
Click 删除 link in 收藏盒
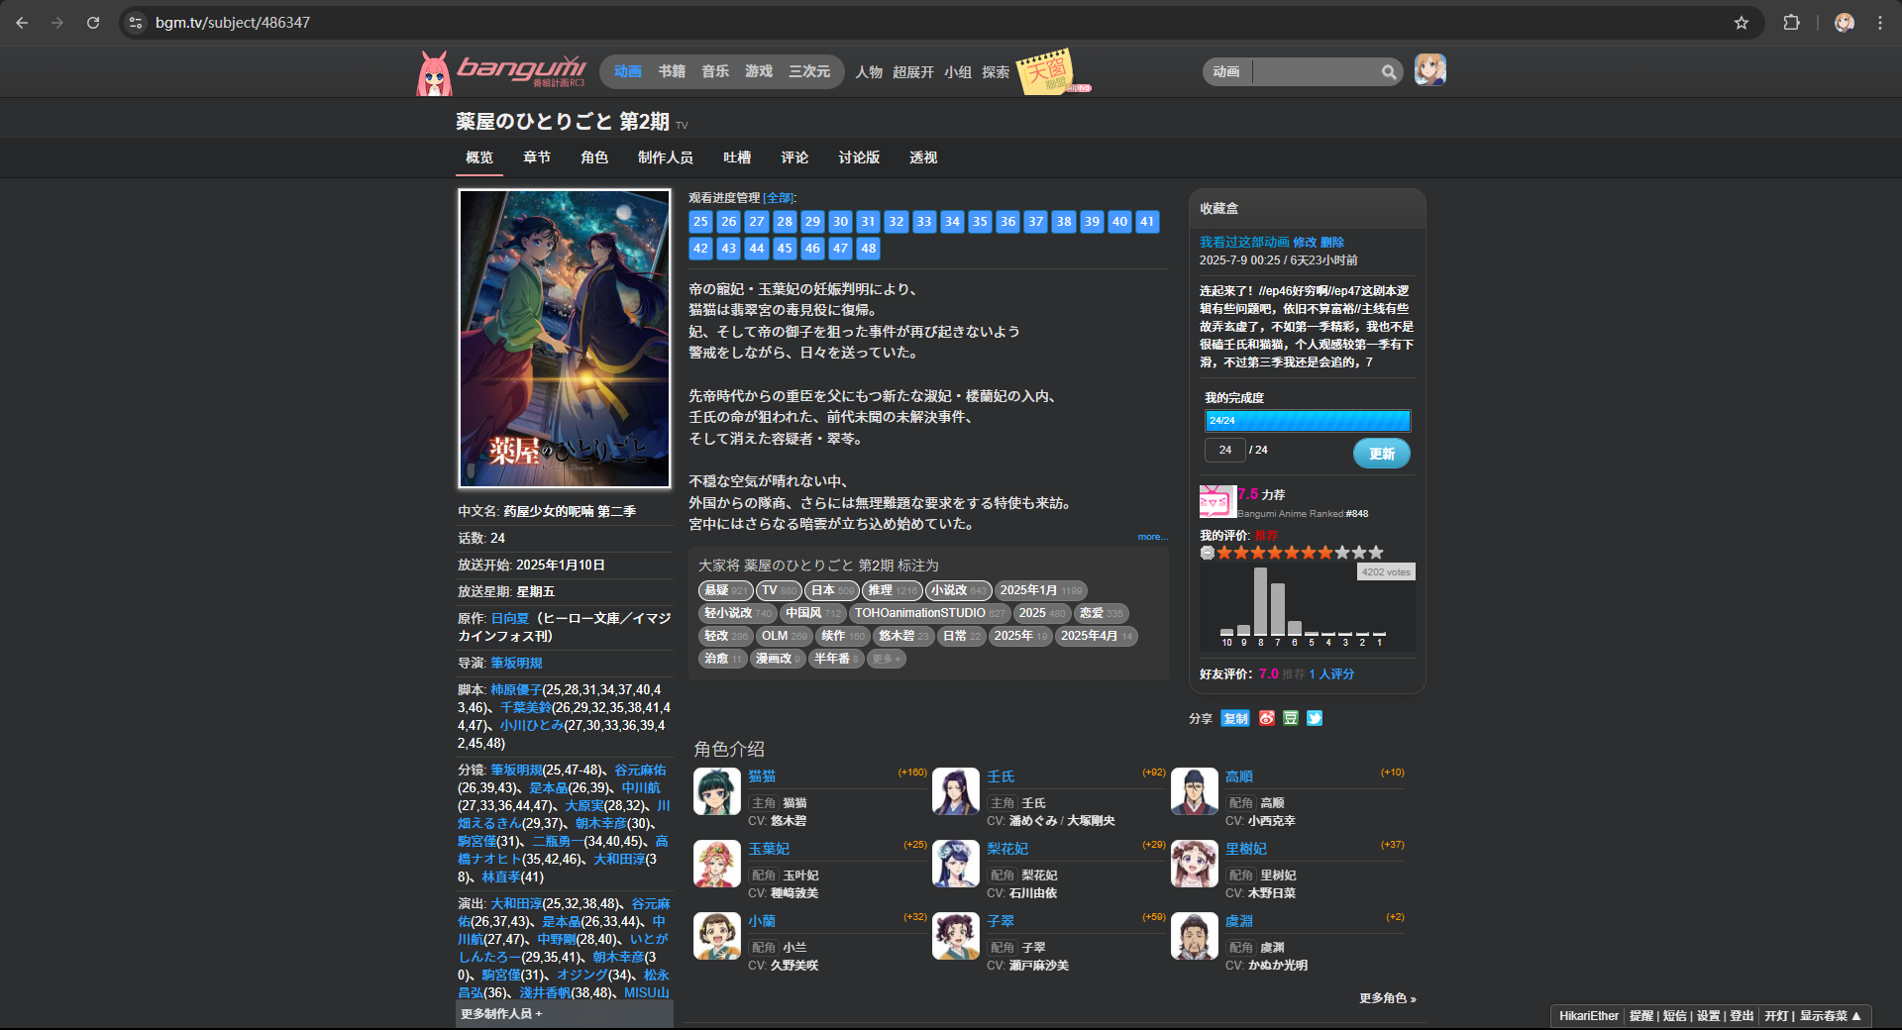pos(1332,242)
